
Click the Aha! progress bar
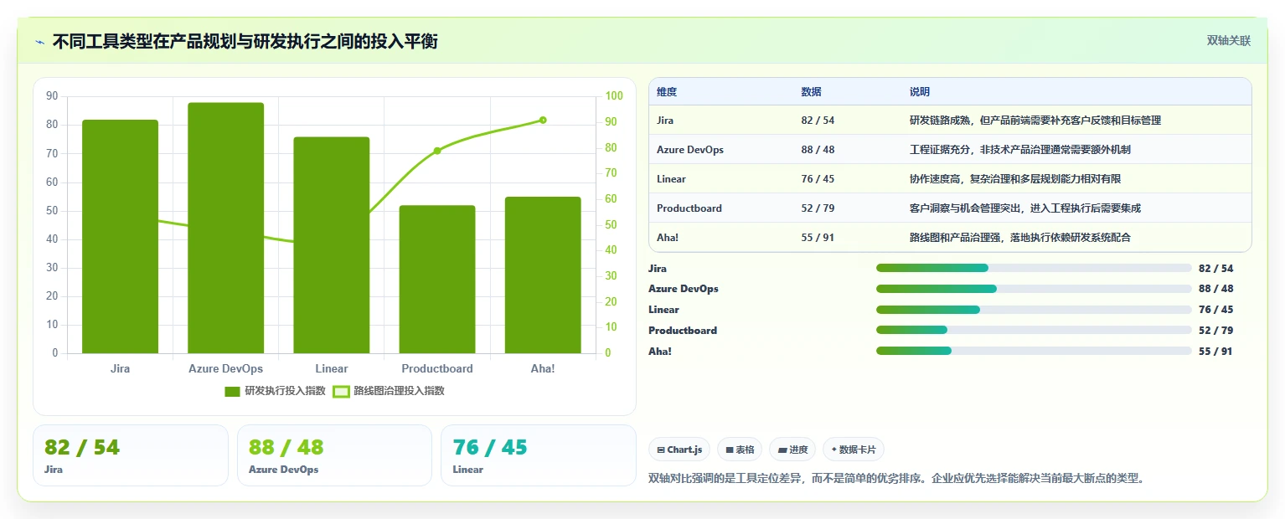(1034, 351)
